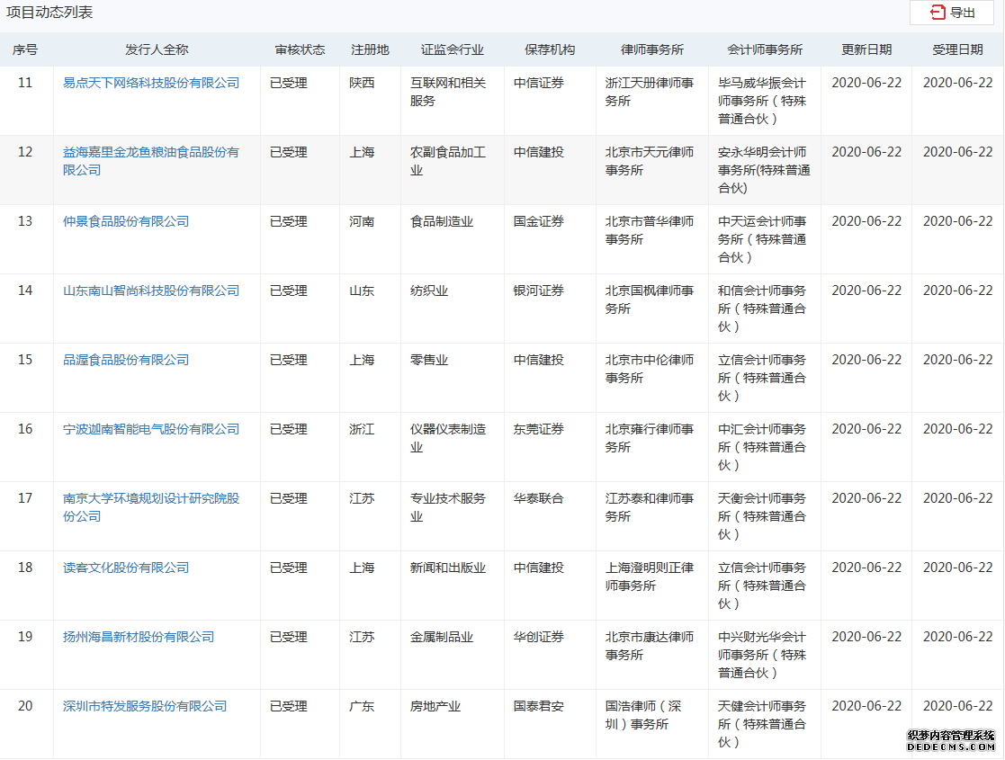
Task: Click the red export icon beside 导出
Action: (938, 13)
